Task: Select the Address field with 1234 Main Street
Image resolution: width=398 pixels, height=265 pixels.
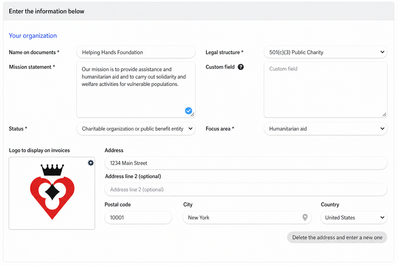Action: pos(246,163)
